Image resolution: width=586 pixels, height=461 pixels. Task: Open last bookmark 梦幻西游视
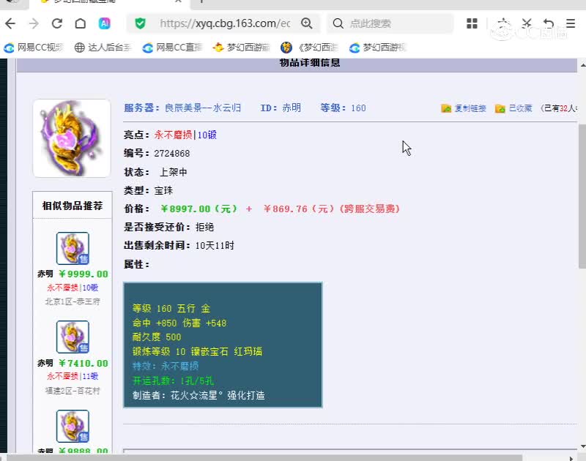pyautogui.click(x=378, y=48)
